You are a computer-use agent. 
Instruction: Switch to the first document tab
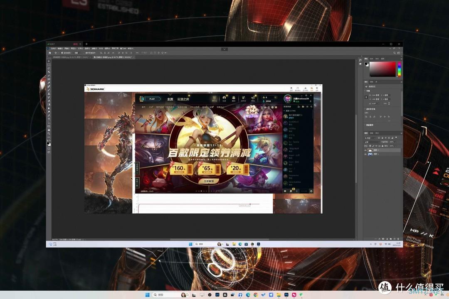[x=72, y=57]
